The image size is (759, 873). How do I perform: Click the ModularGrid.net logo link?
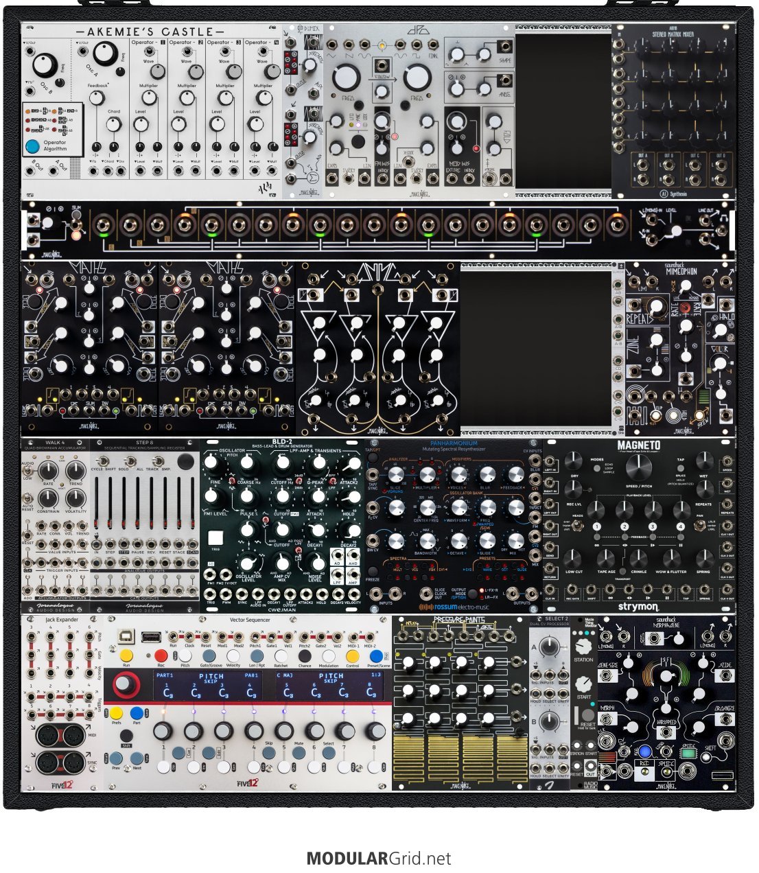click(x=379, y=859)
